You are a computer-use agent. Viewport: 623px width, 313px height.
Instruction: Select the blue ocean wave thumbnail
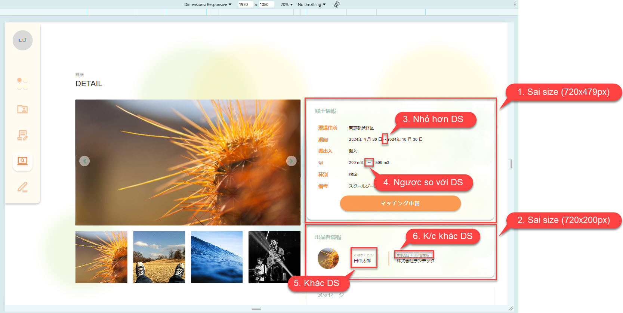(x=217, y=257)
